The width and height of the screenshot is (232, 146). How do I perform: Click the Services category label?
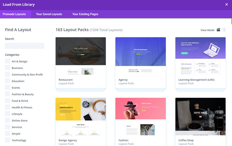(17, 127)
